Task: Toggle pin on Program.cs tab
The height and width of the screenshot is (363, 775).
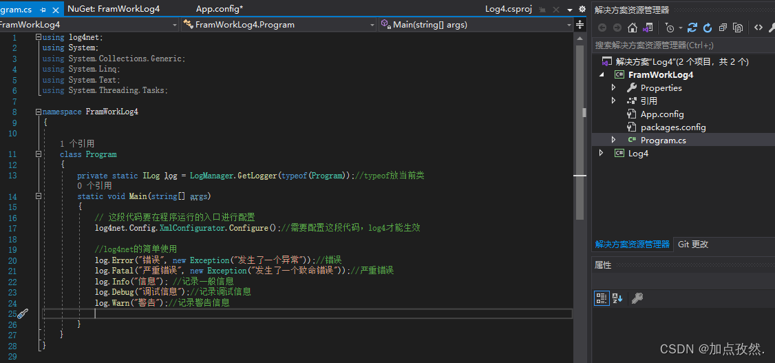Action: coord(43,10)
